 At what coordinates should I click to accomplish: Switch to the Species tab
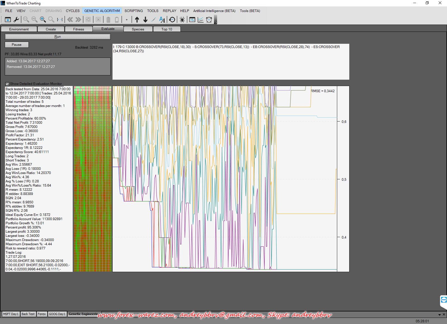click(138, 29)
